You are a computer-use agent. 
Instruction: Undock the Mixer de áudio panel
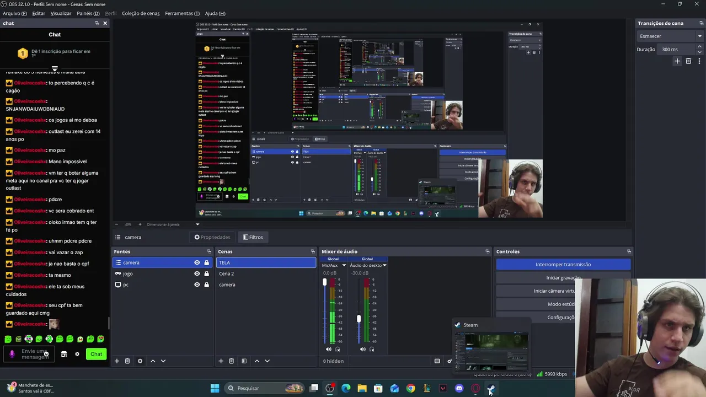pyautogui.click(x=487, y=251)
